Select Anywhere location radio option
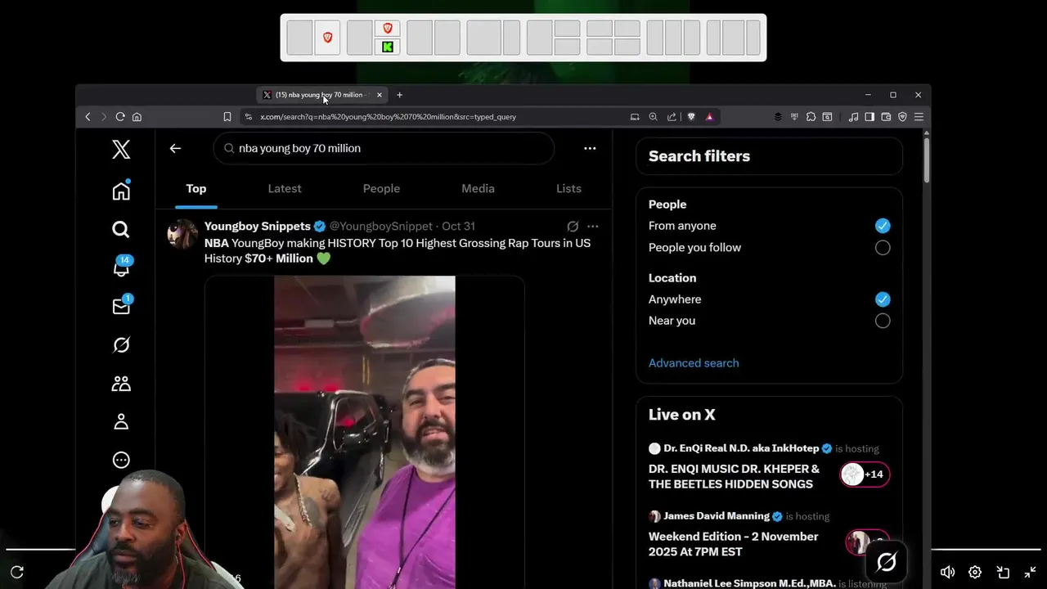Viewport: 1047px width, 589px height. (883, 299)
